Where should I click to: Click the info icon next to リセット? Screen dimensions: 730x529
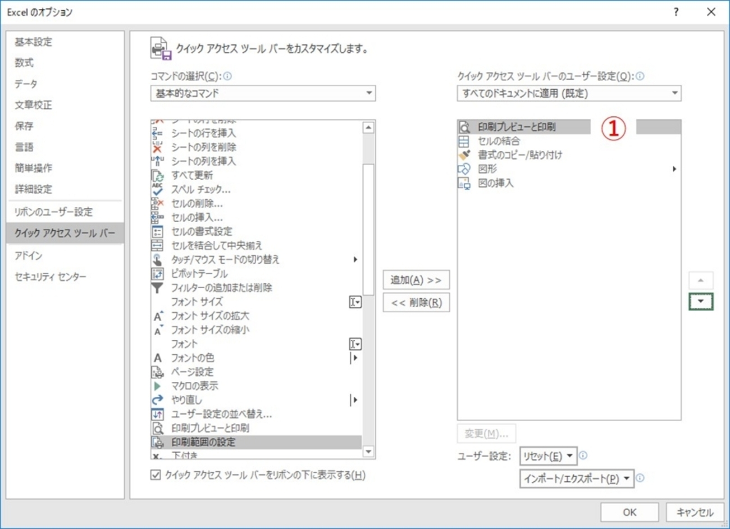(x=583, y=455)
